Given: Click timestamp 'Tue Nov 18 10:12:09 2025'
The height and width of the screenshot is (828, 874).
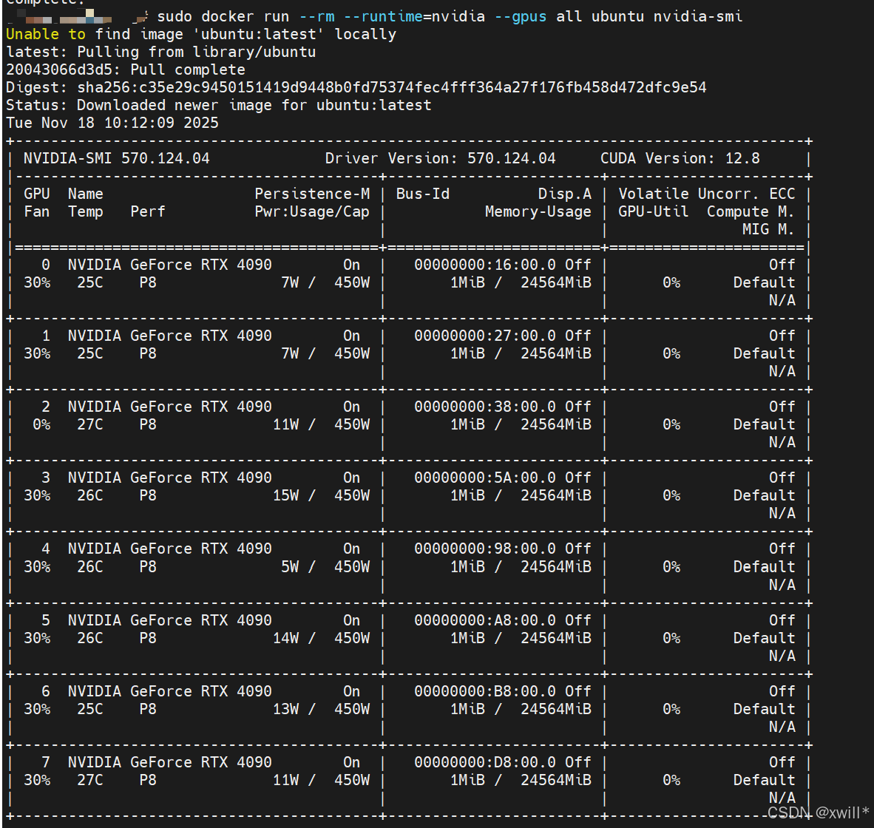Looking at the screenshot, I should pyautogui.click(x=112, y=123).
